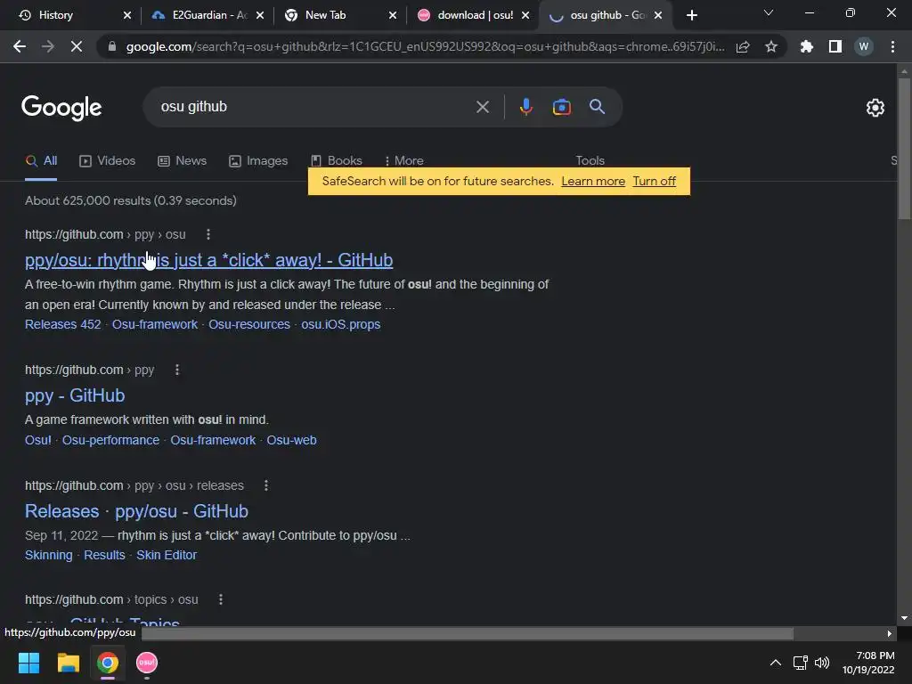Open Chrome's three-dot menu
The width and height of the screenshot is (912, 684).
tap(892, 46)
